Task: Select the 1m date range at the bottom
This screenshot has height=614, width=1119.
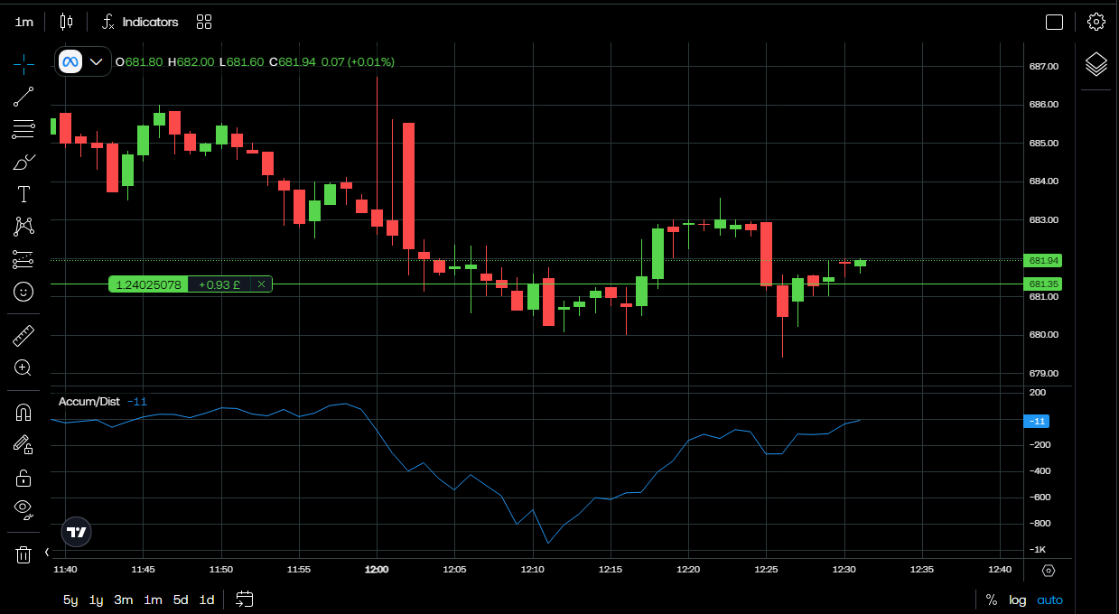Action: (153, 600)
